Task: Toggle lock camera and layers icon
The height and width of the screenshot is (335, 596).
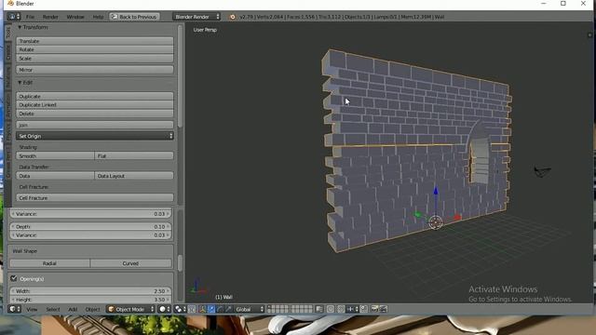Action: [319, 309]
